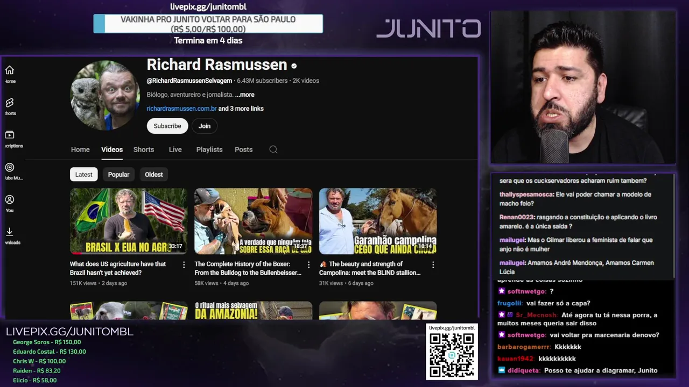Open richardrasmussen.com.br link
Image resolution: width=689 pixels, height=387 pixels.
pyautogui.click(x=181, y=109)
